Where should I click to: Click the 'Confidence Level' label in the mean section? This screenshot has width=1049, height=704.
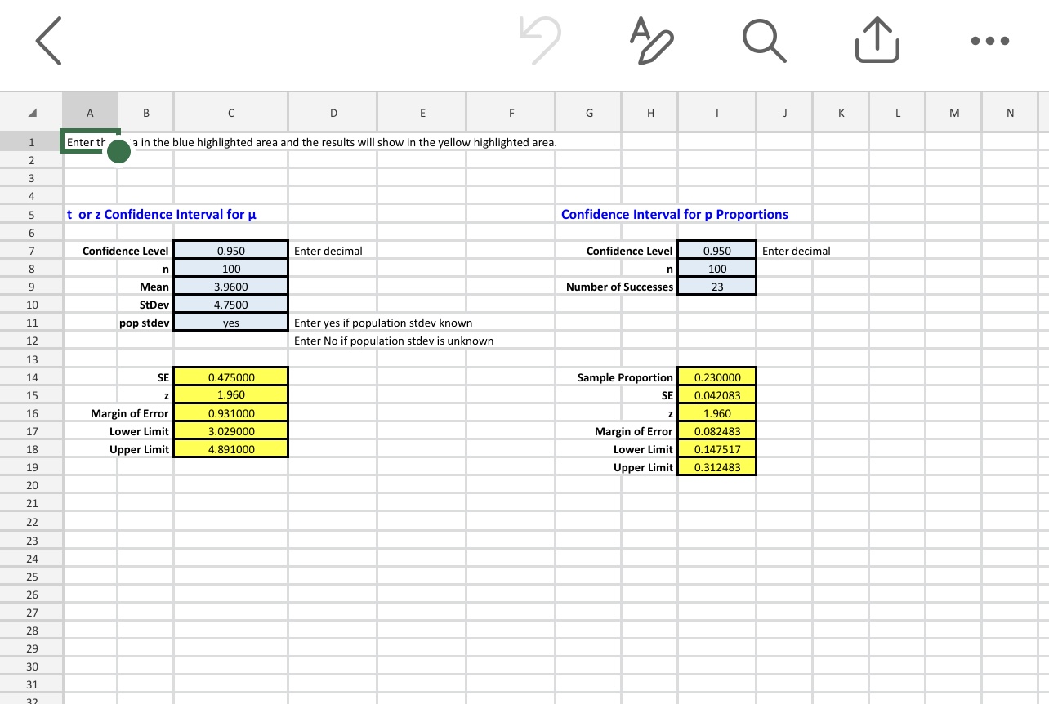126,251
